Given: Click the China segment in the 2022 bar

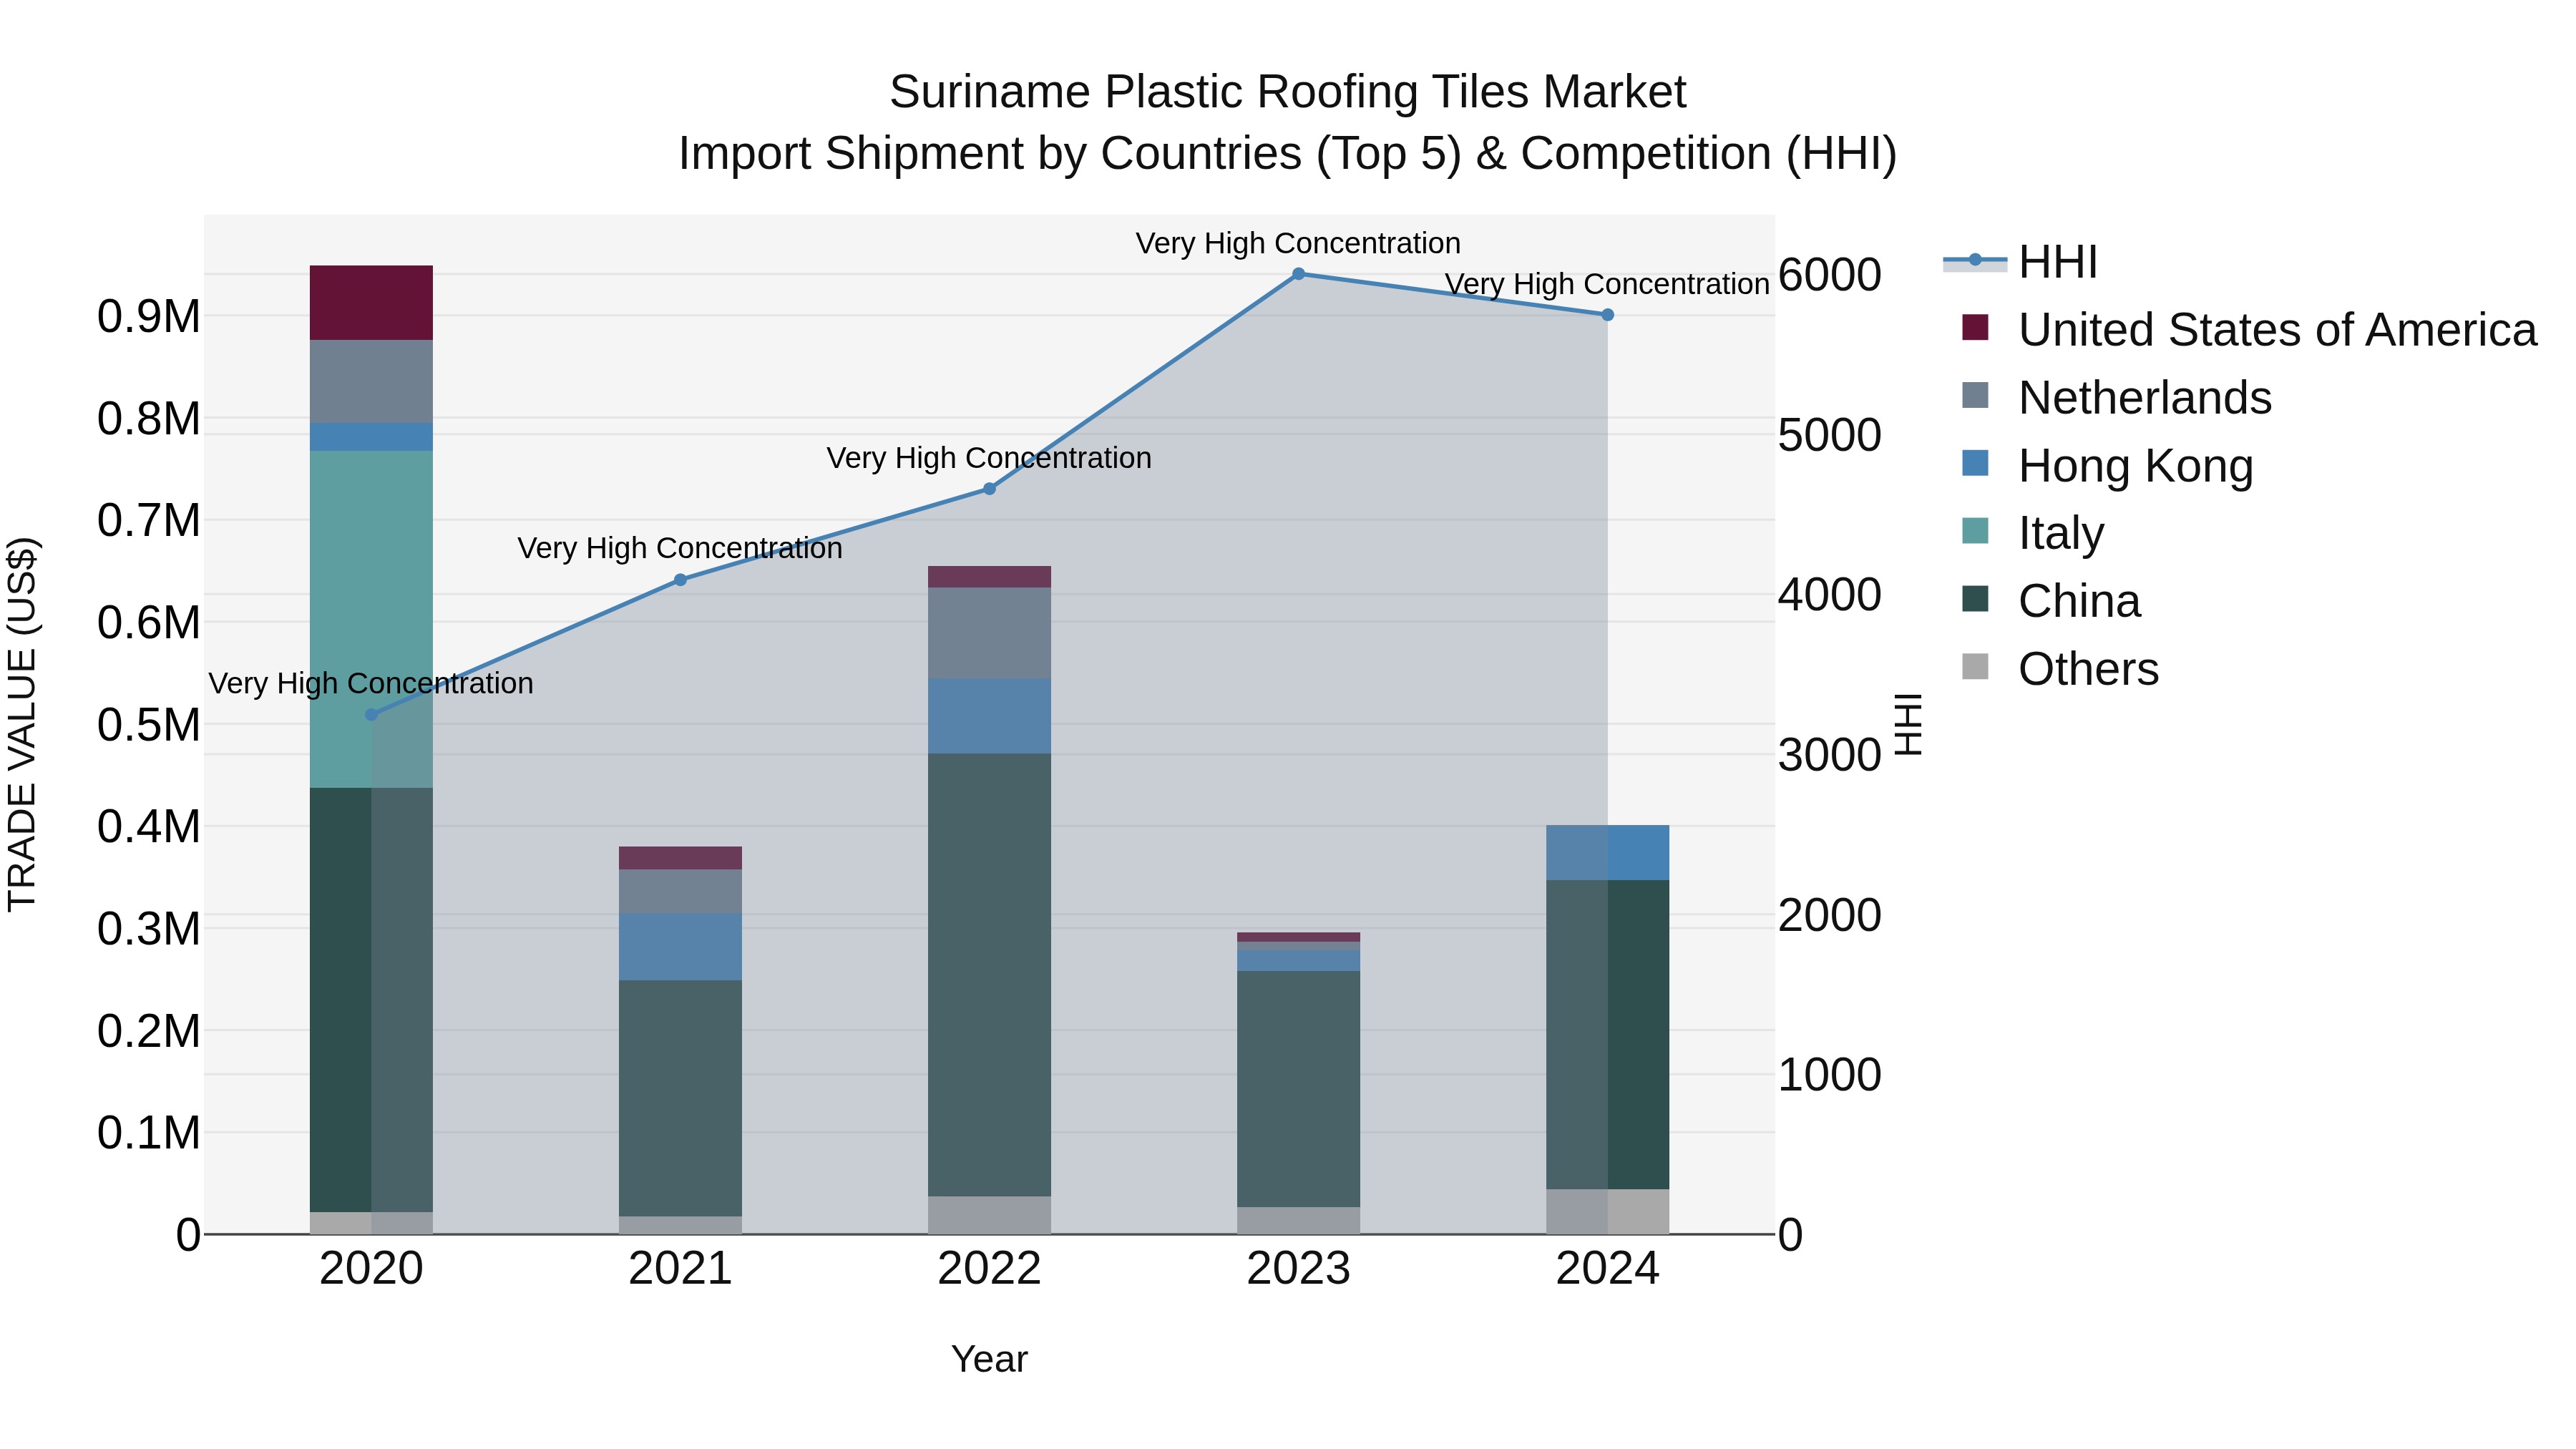Looking at the screenshot, I should point(989,975).
